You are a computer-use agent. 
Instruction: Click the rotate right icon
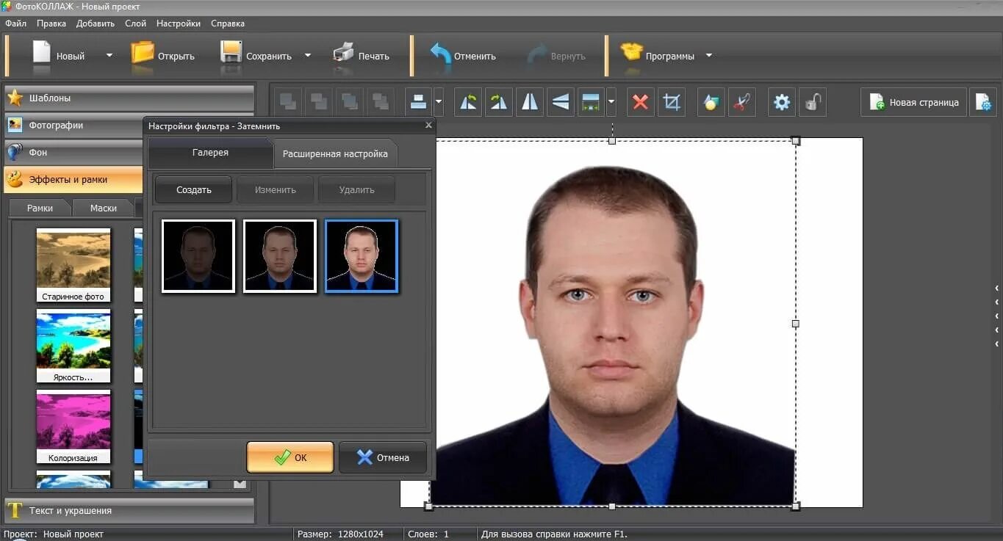pos(499,102)
